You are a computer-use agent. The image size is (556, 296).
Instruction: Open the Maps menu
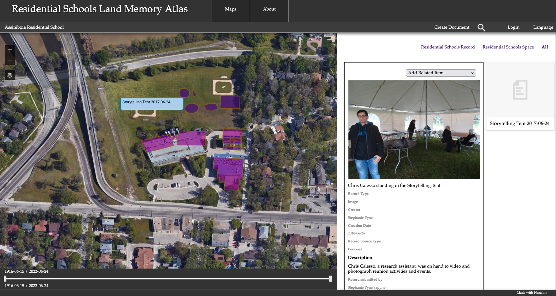pyautogui.click(x=231, y=9)
